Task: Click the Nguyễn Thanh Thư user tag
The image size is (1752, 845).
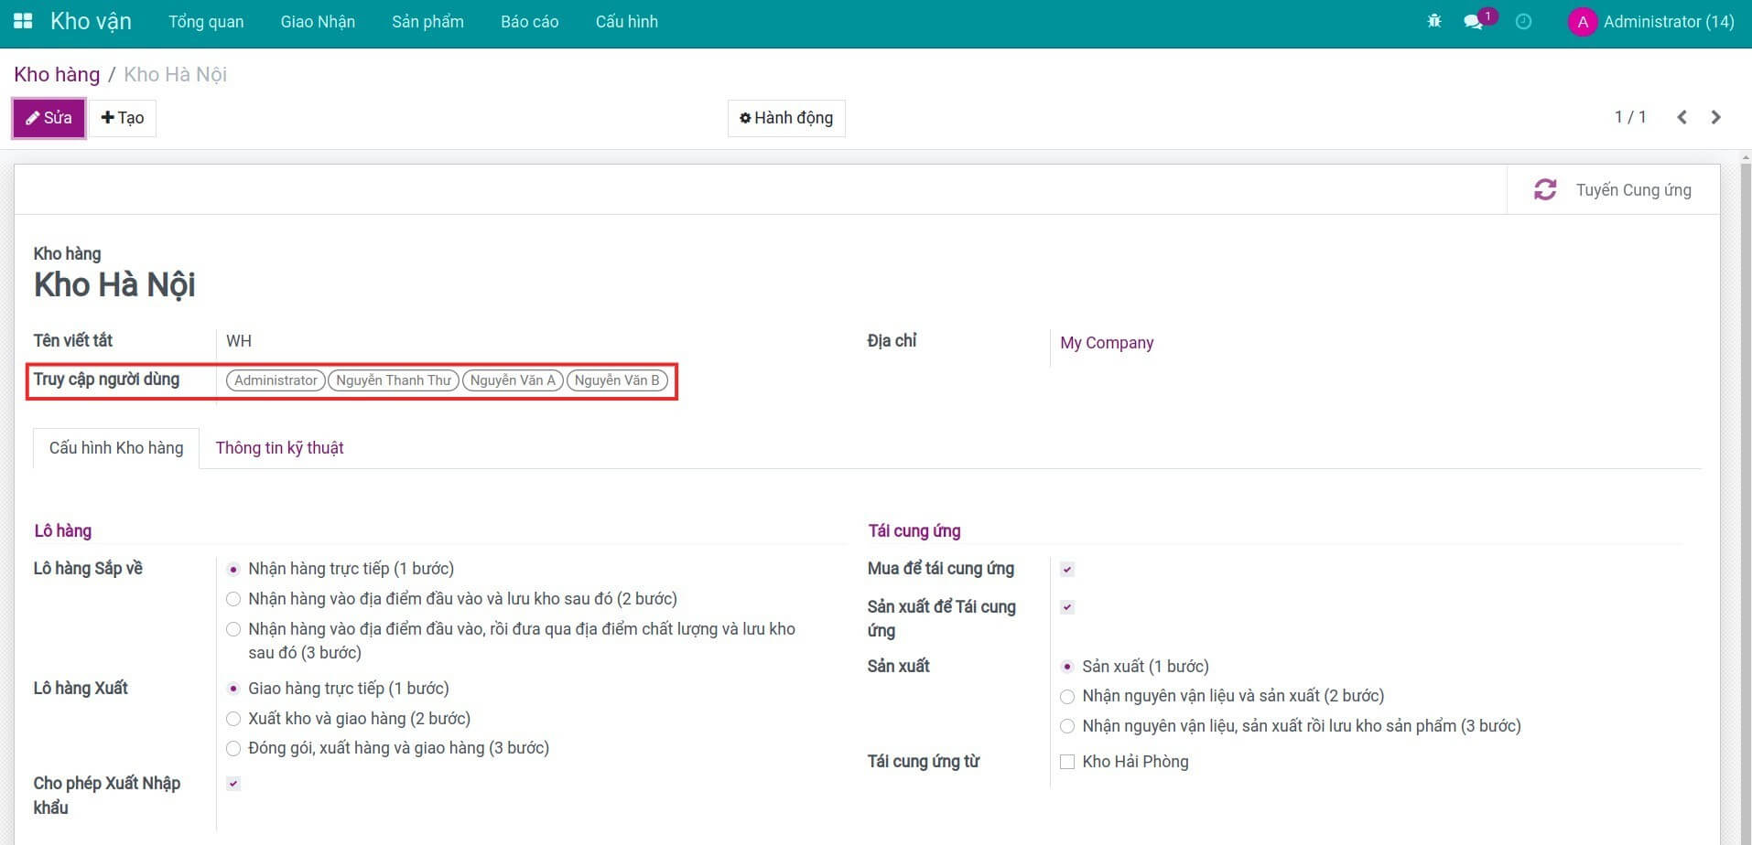Action: pyautogui.click(x=393, y=380)
